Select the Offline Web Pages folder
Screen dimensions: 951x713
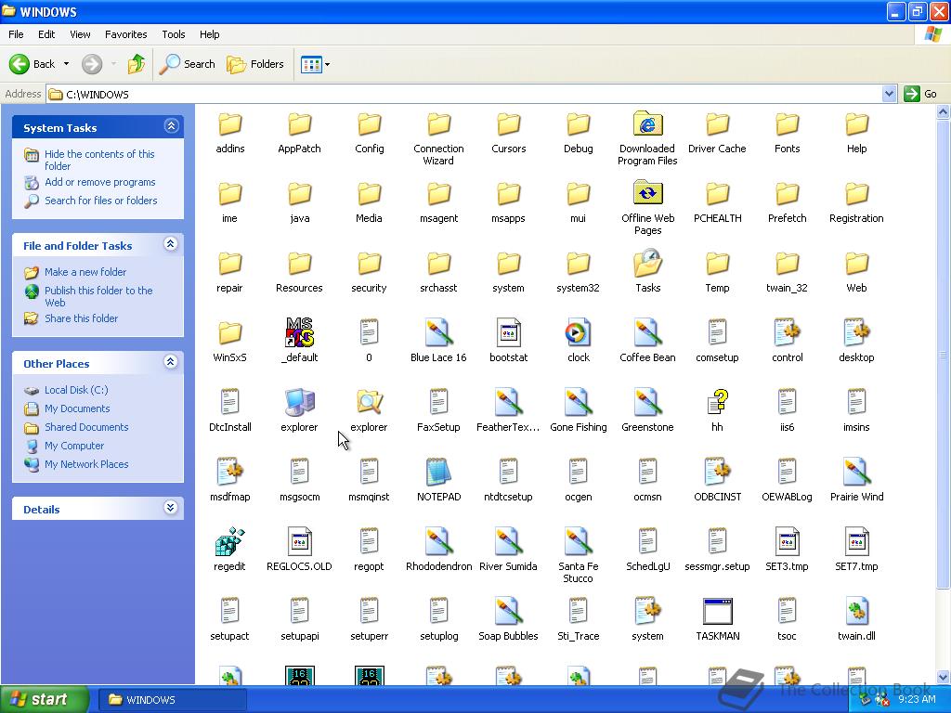point(647,193)
